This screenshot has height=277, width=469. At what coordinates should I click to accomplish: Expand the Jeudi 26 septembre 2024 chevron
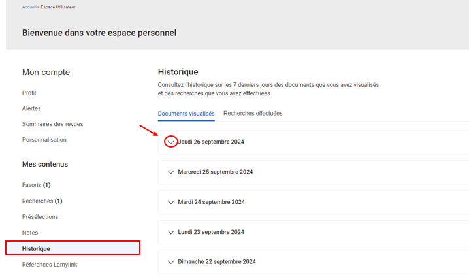click(x=170, y=142)
